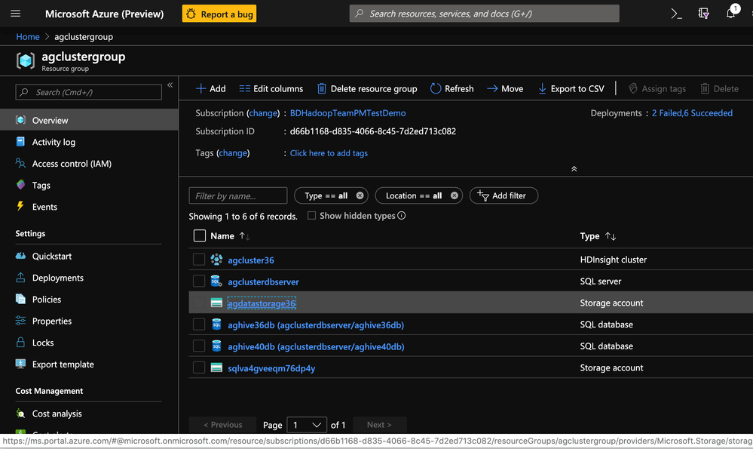
Task: Click the Refresh toolbar button
Action: pyautogui.click(x=452, y=88)
